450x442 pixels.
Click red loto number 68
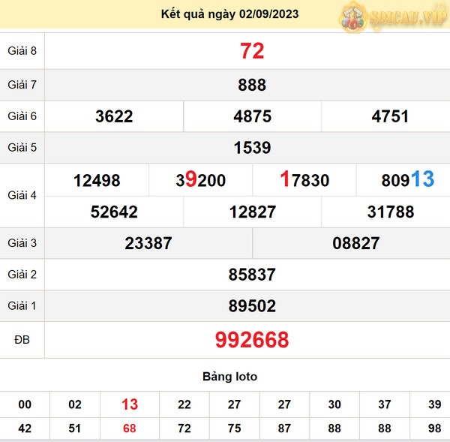[x=130, y=427]
